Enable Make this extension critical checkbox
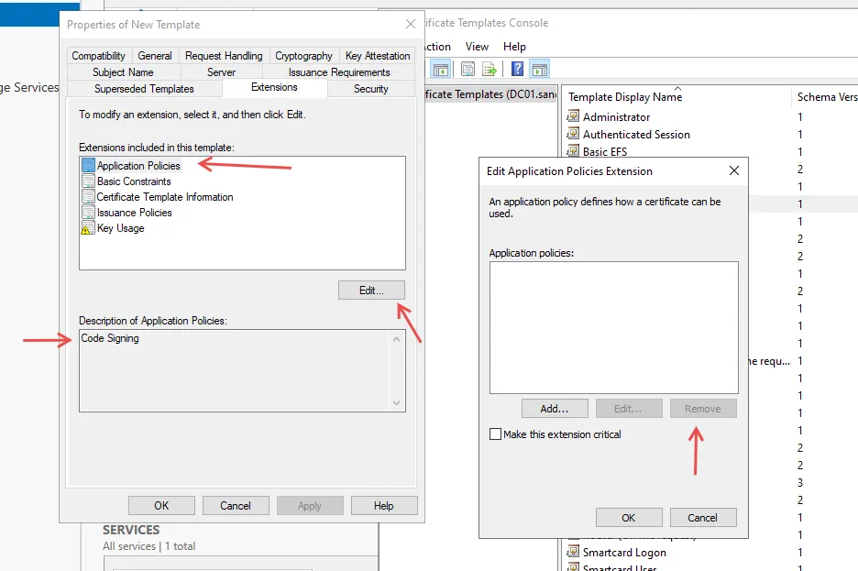 (496, 434)
